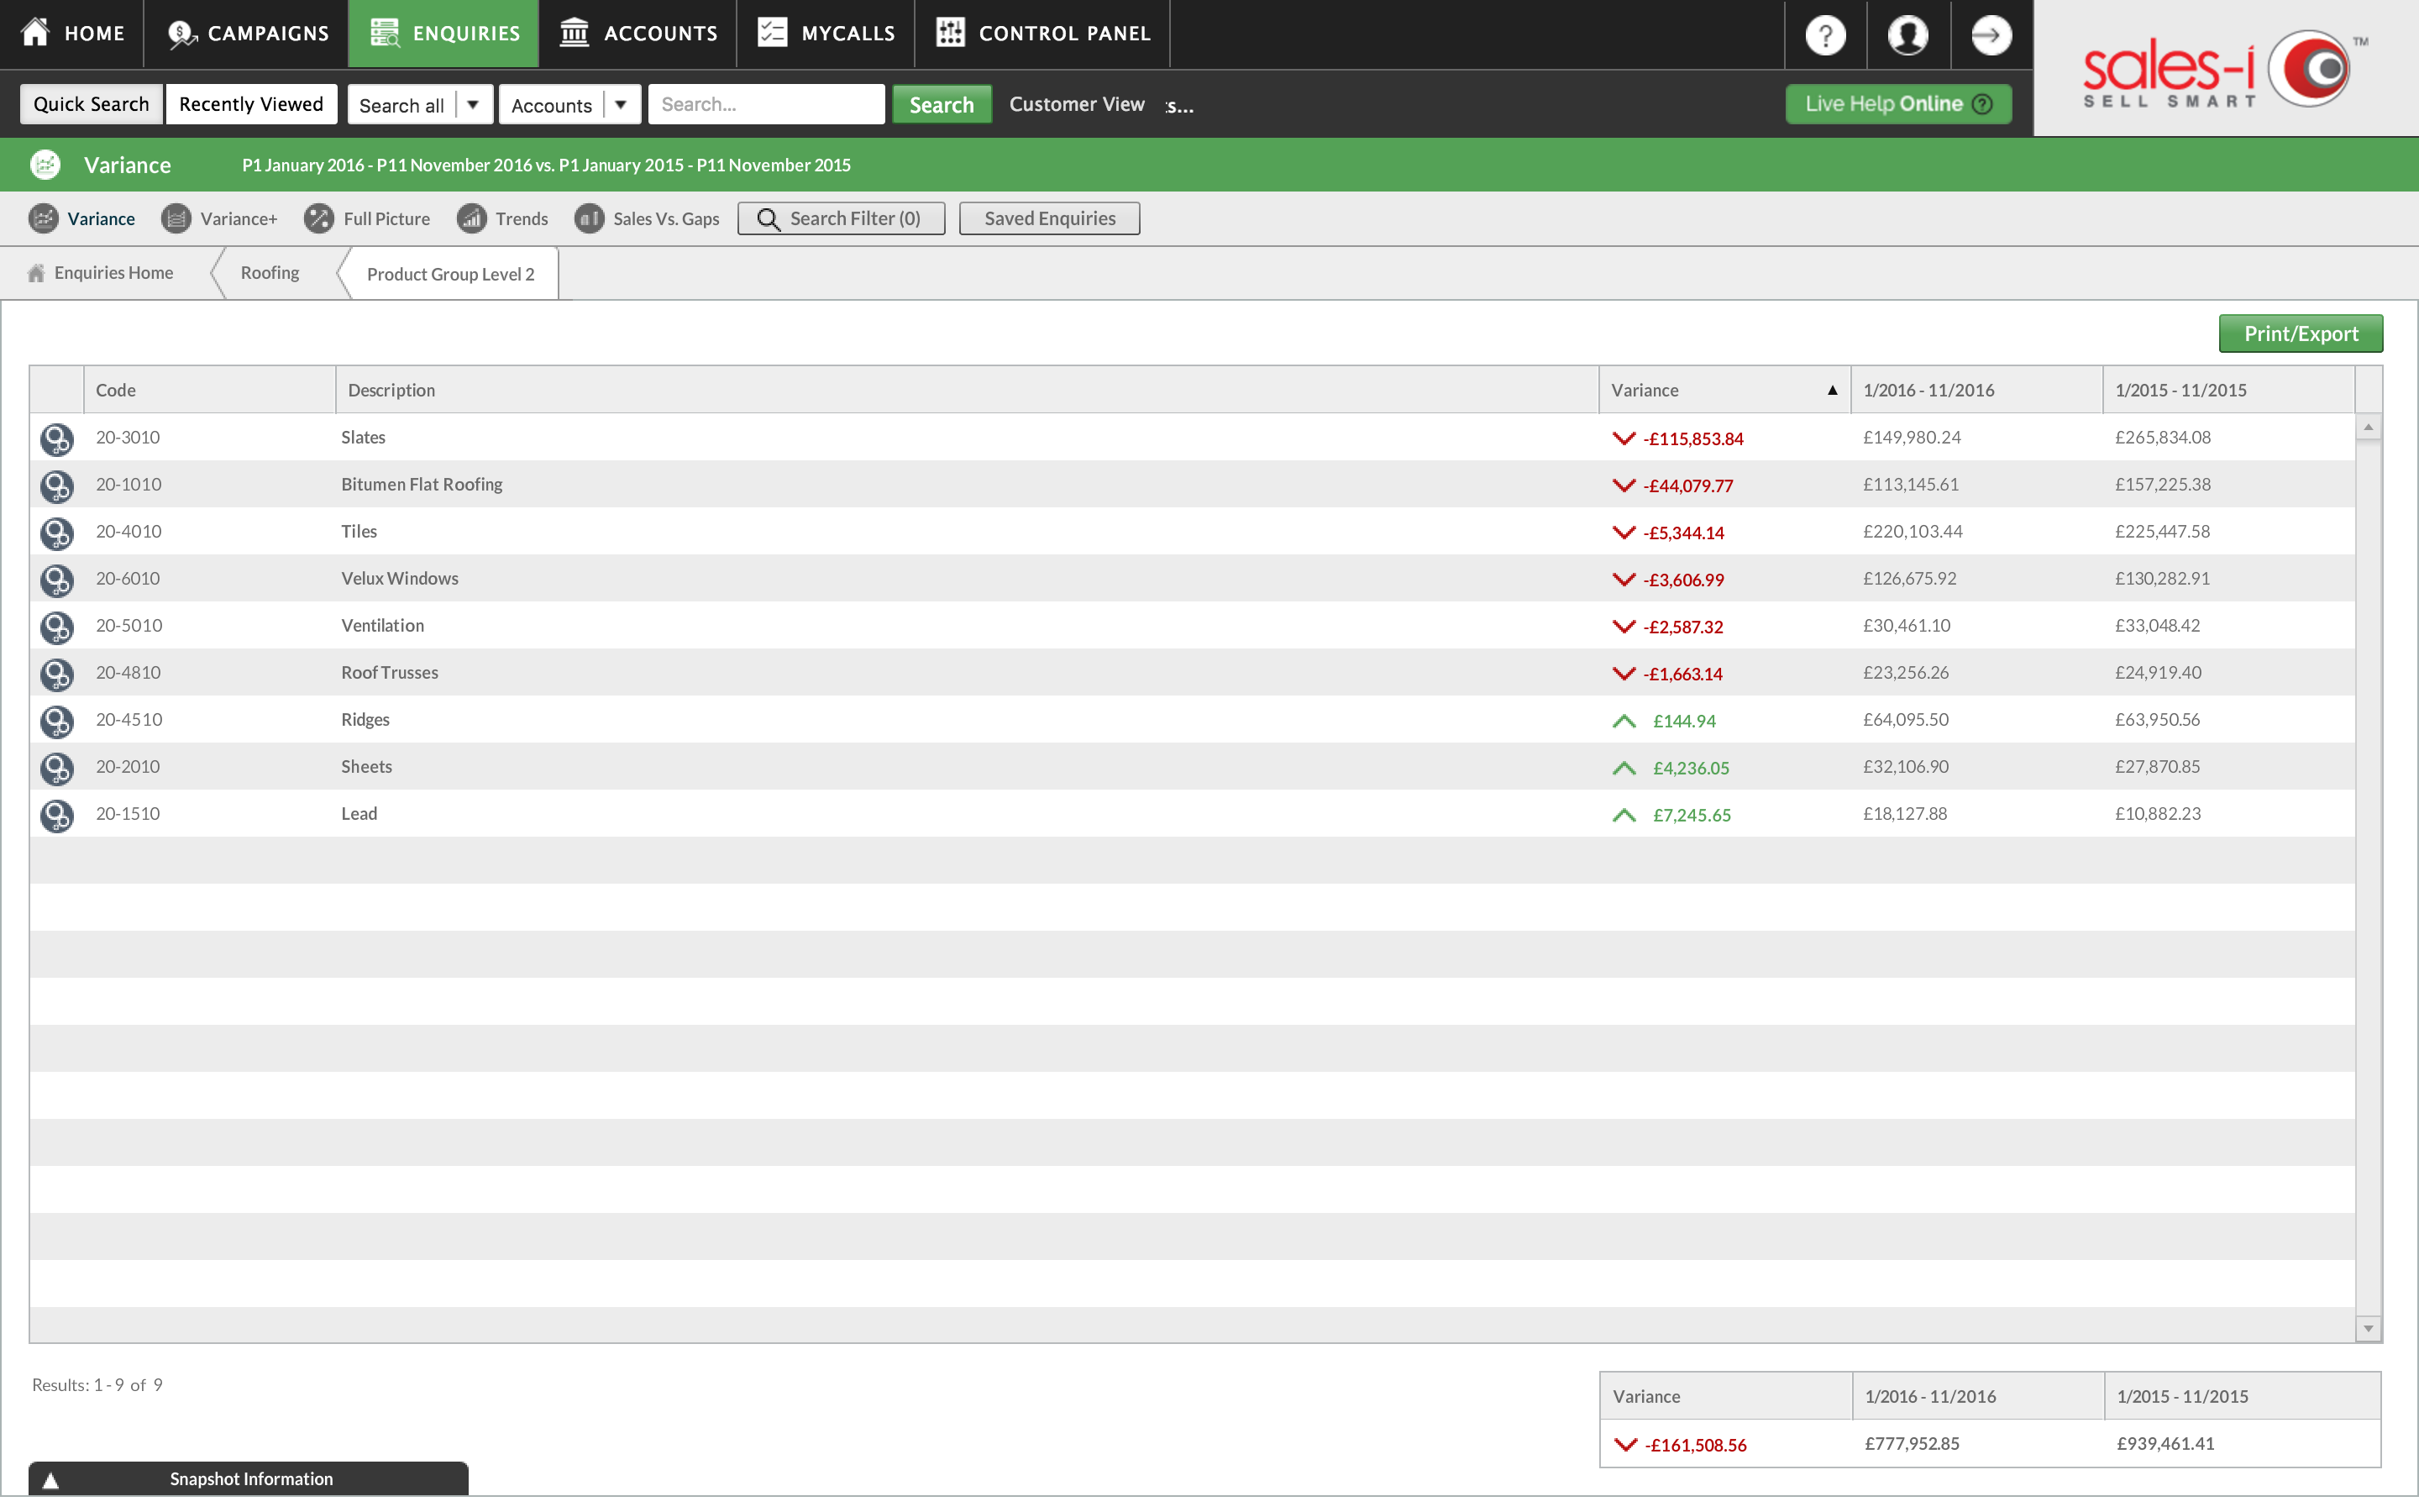
Task: Open the Variance+ enquiry view
Action: pos(220,219)
